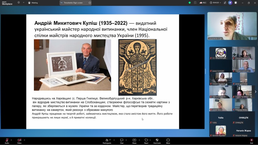The height and width of the screenshot is (145, 258).
Task: Select the Meeting tab in top bar
Action: pyautogui.click(x=33, y=3)
